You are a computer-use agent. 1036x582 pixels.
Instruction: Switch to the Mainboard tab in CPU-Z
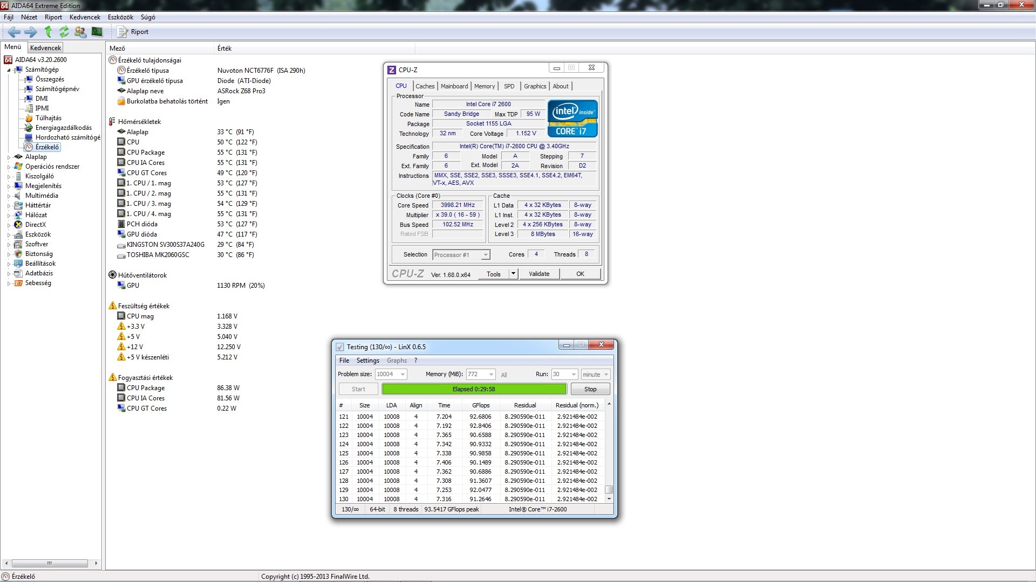(454, 86)
